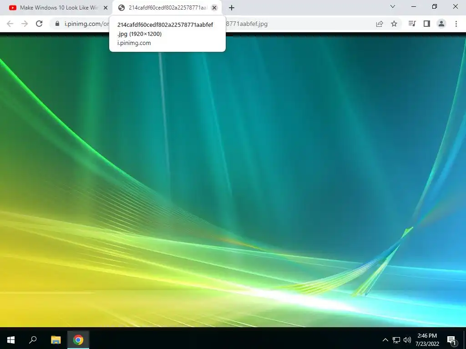Close the pinimg image tab

(x=214, y=8)
